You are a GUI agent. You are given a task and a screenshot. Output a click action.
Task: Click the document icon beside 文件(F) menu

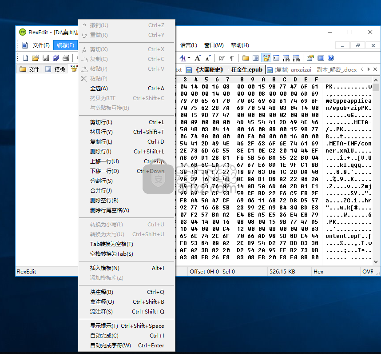(x=25, y=45)
